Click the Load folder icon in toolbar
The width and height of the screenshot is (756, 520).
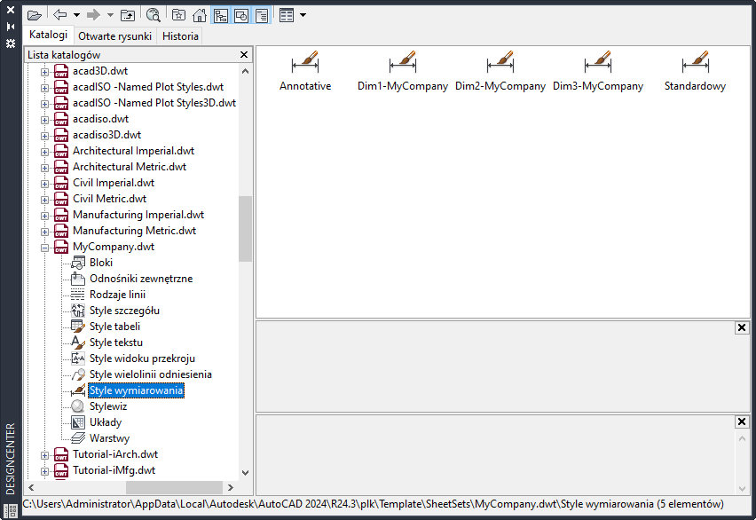[x=35, y=15]
